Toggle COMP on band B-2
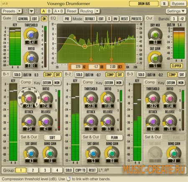188x182 pixels. [x=110, y=75]
